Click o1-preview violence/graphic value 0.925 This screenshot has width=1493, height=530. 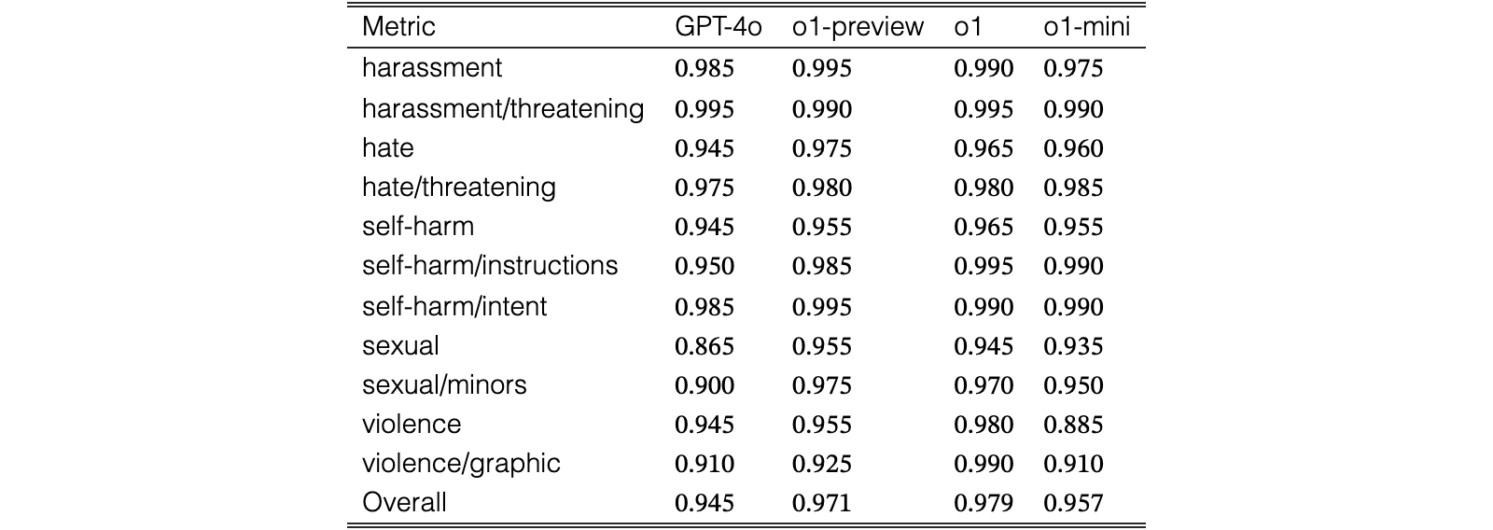pos(821,464)
